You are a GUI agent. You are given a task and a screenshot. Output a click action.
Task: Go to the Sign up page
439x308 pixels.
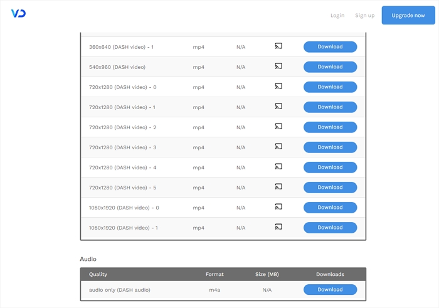(x=364, y=15)
